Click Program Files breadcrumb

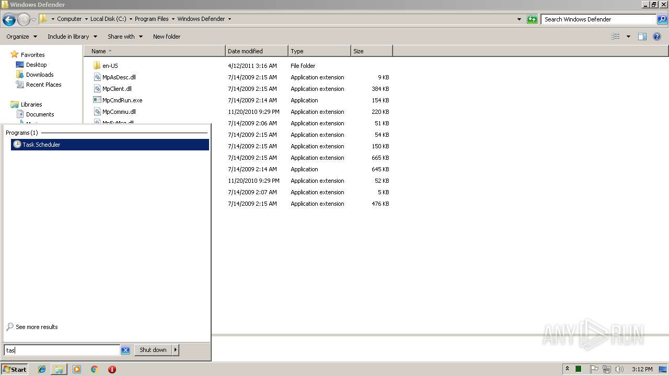152,19
